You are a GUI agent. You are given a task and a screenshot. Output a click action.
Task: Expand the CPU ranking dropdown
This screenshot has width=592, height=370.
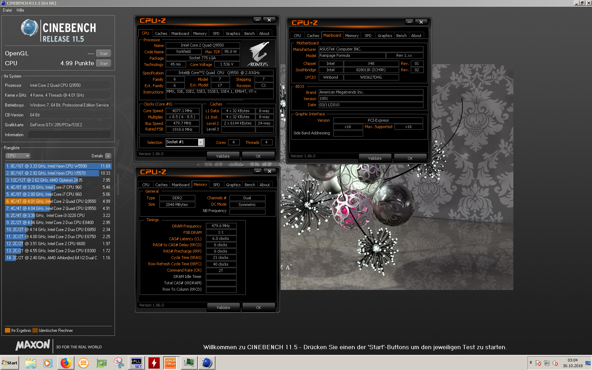click(x=18, y=156)
